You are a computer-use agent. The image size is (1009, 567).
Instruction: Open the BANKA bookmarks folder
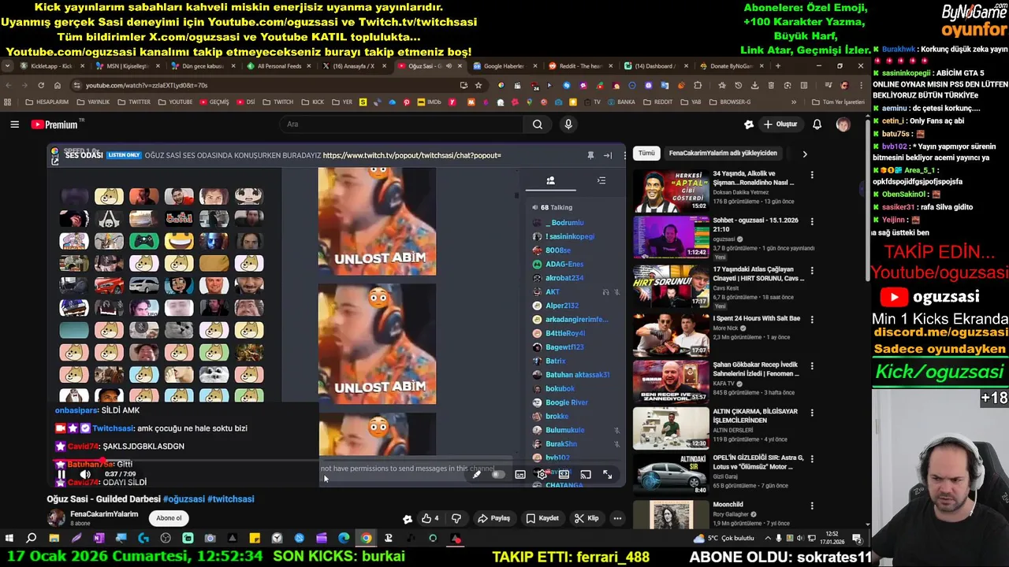point(620,102)
